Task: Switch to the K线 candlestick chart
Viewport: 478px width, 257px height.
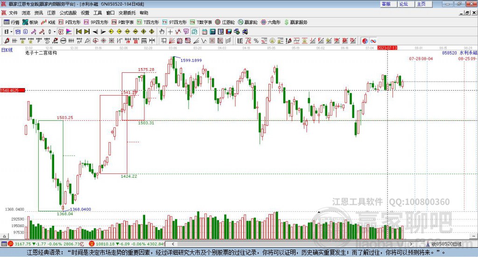Action: [49, 22]
